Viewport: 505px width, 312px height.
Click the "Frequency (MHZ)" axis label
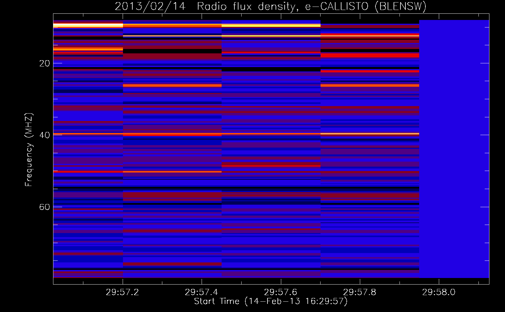pyautogui.click(x=29, y=150)
